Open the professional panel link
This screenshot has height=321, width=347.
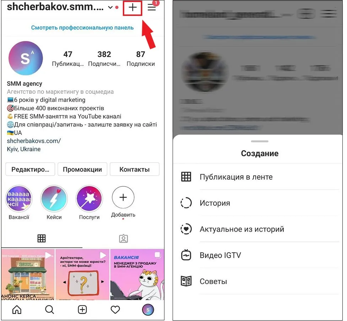click(82, 28)
